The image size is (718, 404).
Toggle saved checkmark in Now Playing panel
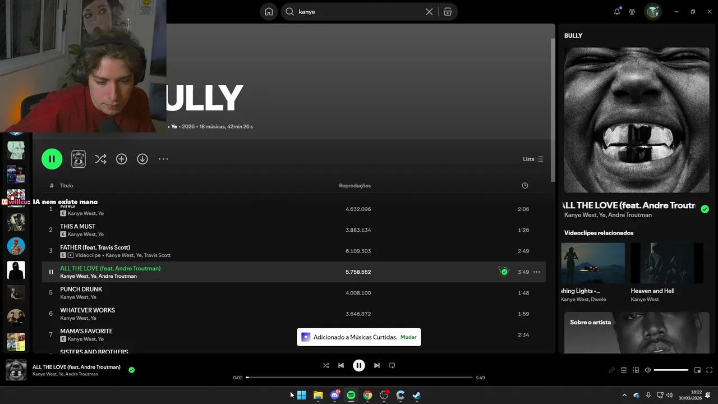coord(705,209)
